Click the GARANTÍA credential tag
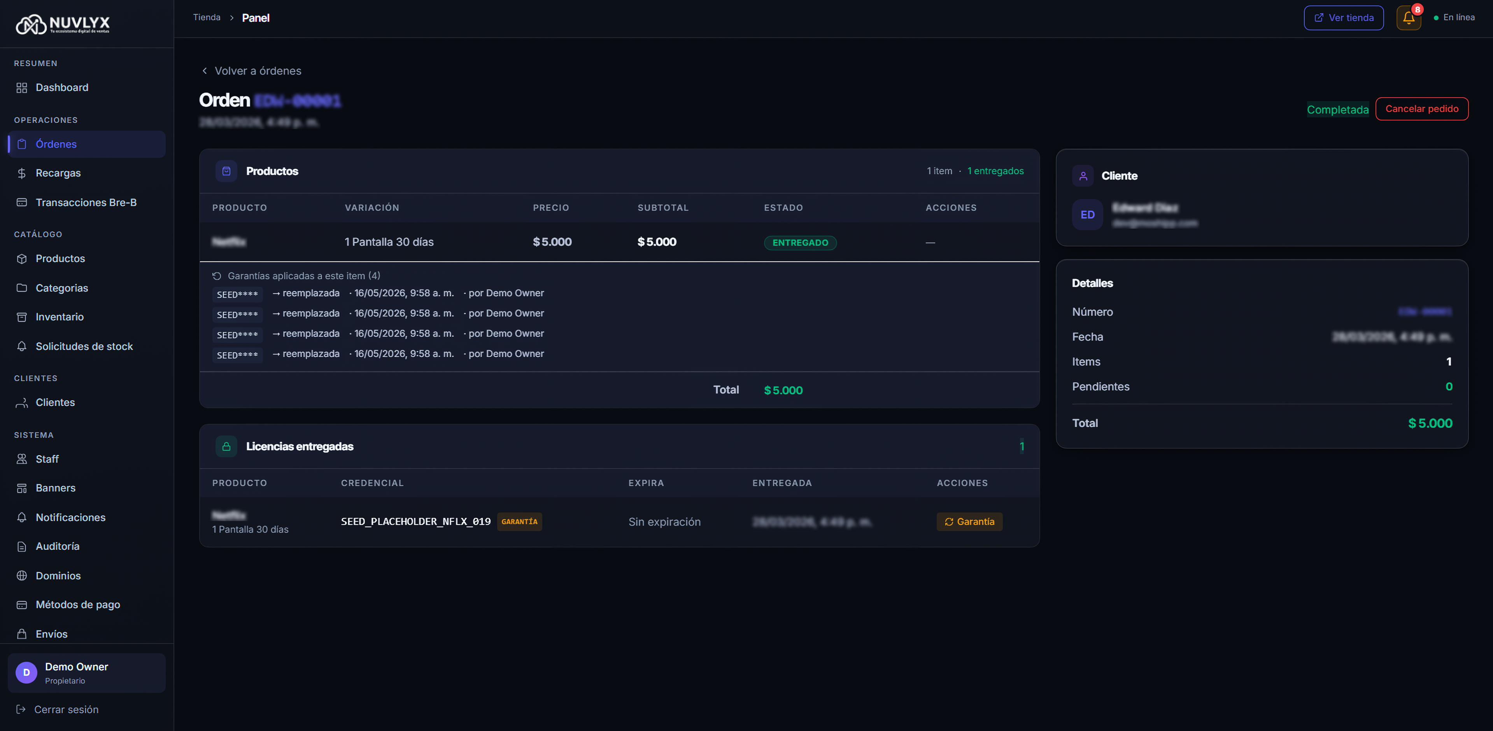The width and height of the screenshot is (1493, 731). pyautogui.click(x=519, y=522)
